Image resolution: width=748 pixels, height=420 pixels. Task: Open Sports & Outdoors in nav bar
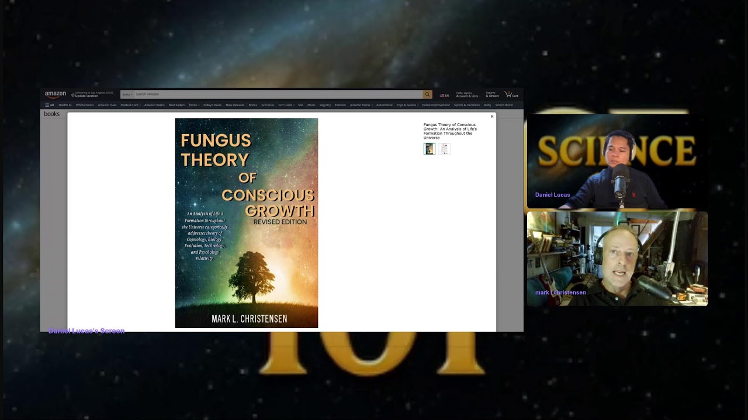[467, 105]
